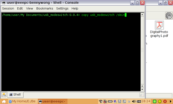Maximize the Shell Console window
The width and height of the screenshot is (173, 104).
[137, 3]
